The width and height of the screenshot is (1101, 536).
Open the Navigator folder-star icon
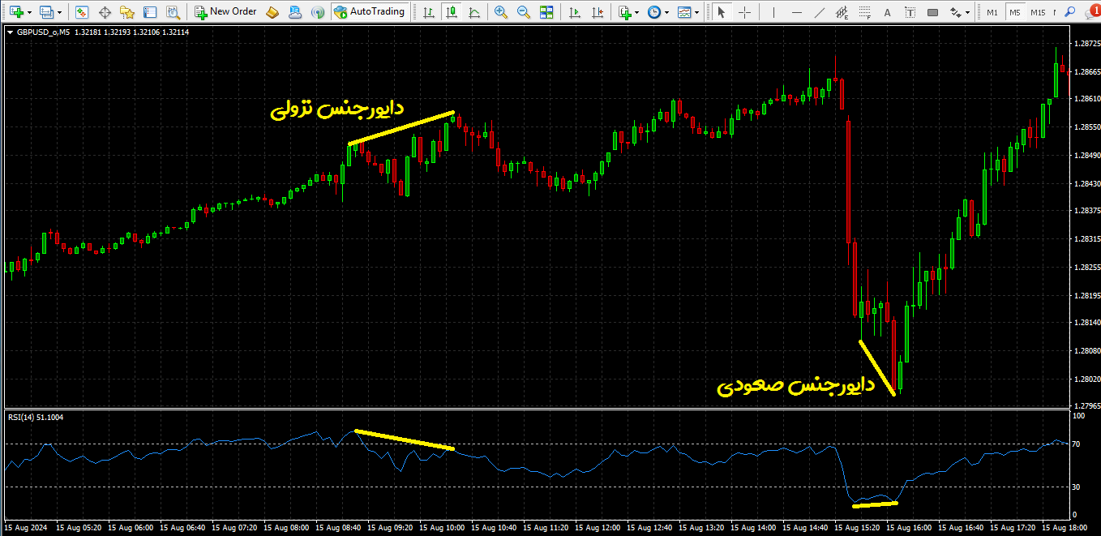tap(127, 12)
